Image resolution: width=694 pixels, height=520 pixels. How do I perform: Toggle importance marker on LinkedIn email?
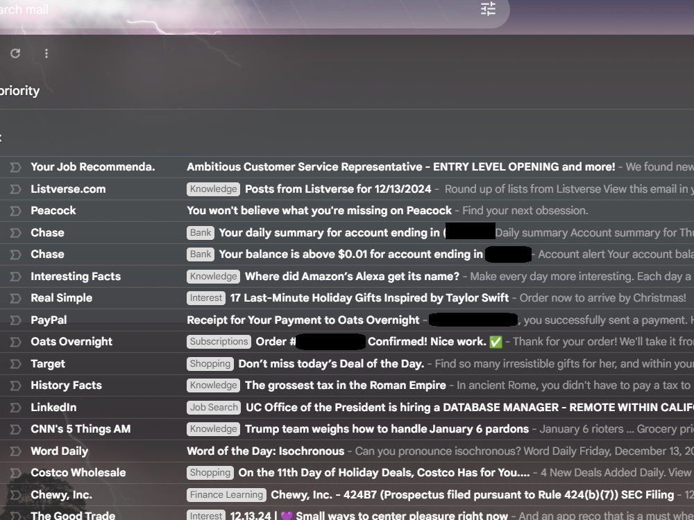(15, 407)
